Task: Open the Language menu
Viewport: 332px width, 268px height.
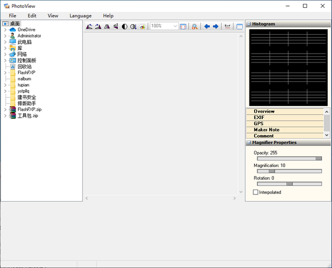Action: [81, 16]
